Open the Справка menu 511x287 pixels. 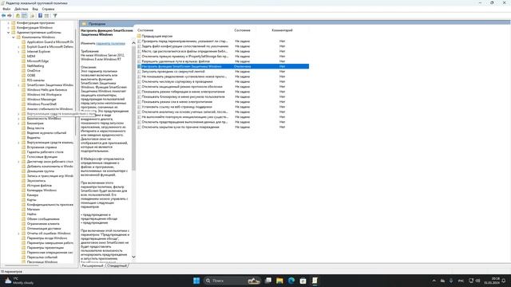pos(48,9)
